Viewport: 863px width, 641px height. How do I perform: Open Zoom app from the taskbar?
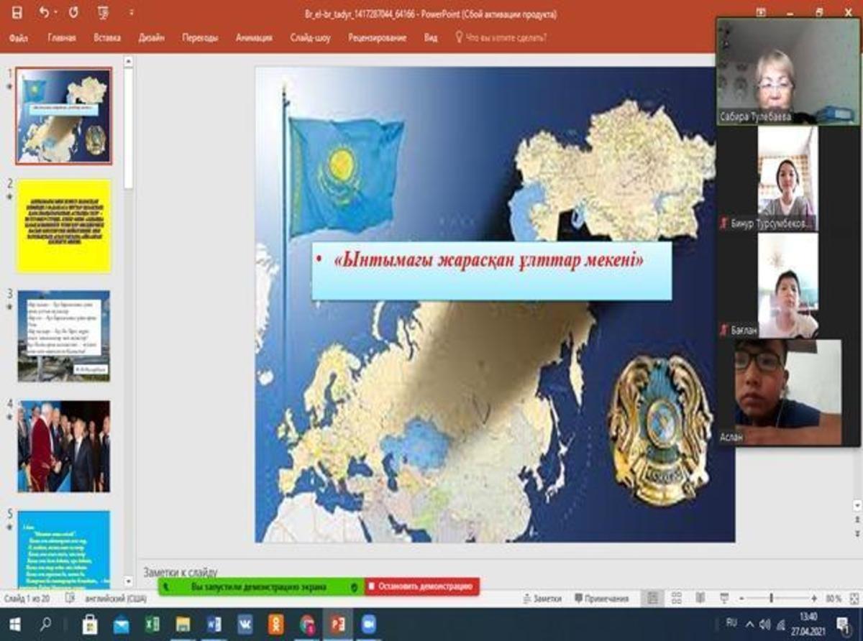pos(369,624)
